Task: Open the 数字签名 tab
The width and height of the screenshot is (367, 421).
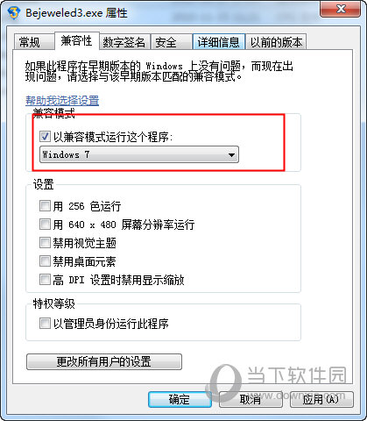Action: pos(124,42)
